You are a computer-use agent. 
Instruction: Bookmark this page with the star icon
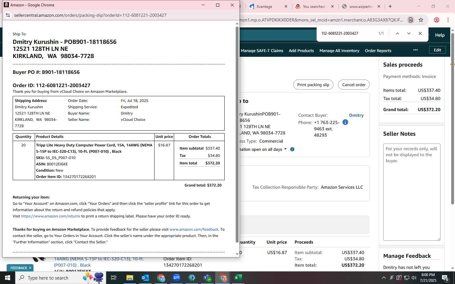(x=421, y=20)
